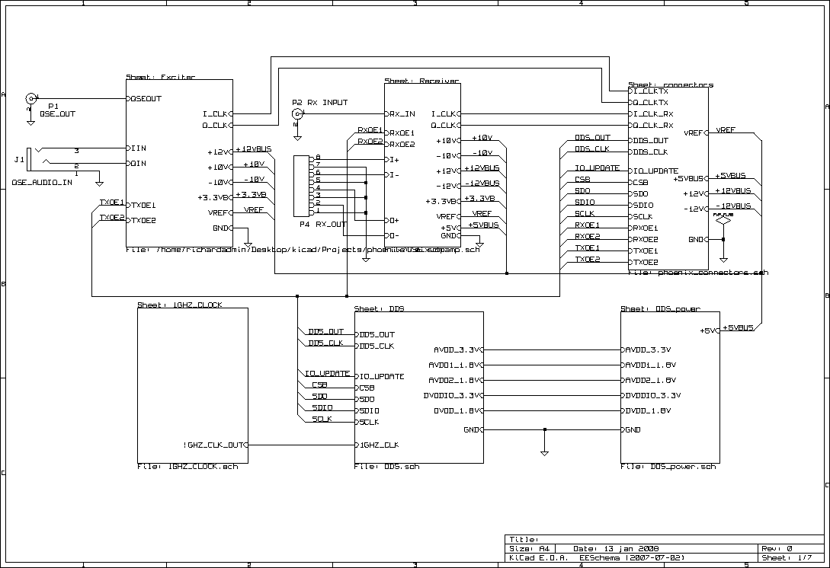Select the P2 RX INPUT connector symbol
This screenshot has width=830, height=568.
click(x=296, y=113)
